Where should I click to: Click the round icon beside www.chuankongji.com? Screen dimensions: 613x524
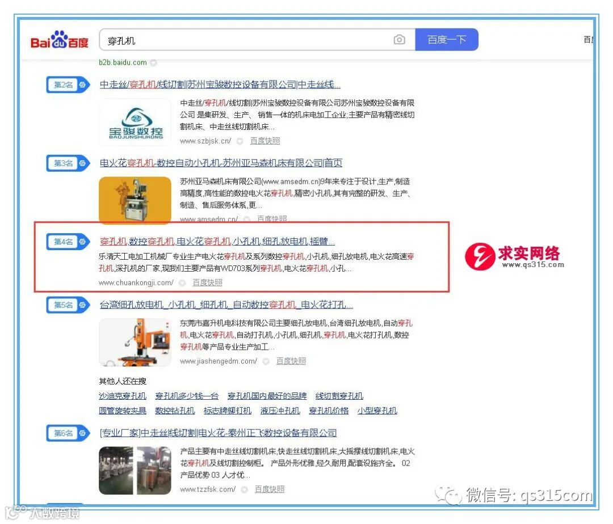tap(182, 282)
